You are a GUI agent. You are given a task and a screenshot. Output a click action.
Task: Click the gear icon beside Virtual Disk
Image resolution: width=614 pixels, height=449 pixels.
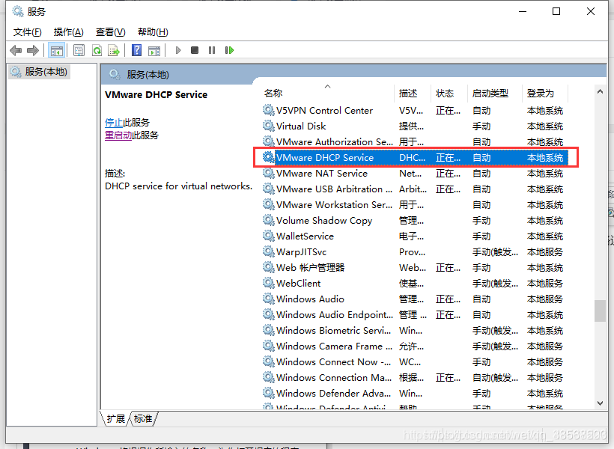(x=269, y=126)
